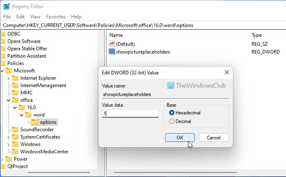The height and width of the screenshot is (177, 286).
Task: Select the QtProject key label
Action: 18,166
